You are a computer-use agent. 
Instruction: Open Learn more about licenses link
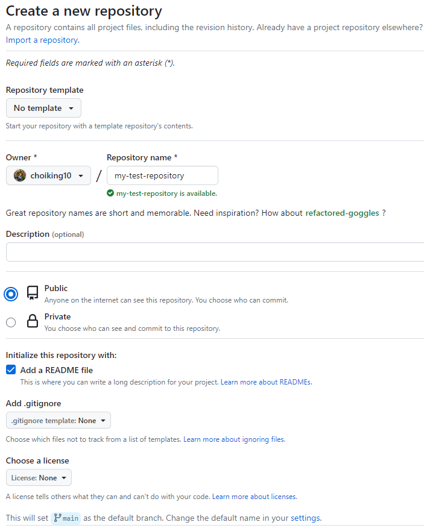click(x=254, y=497)
